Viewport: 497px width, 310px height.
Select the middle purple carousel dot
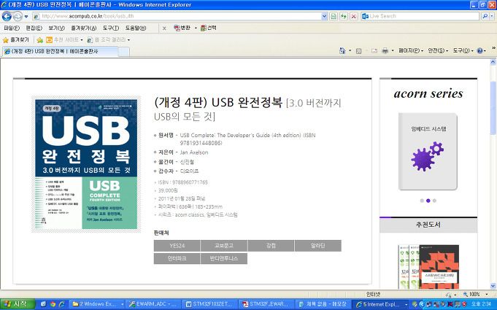[428, 201]
